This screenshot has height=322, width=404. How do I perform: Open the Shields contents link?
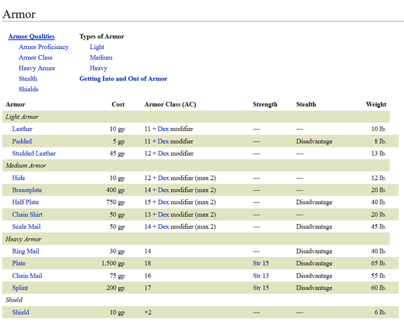(28, 89)
